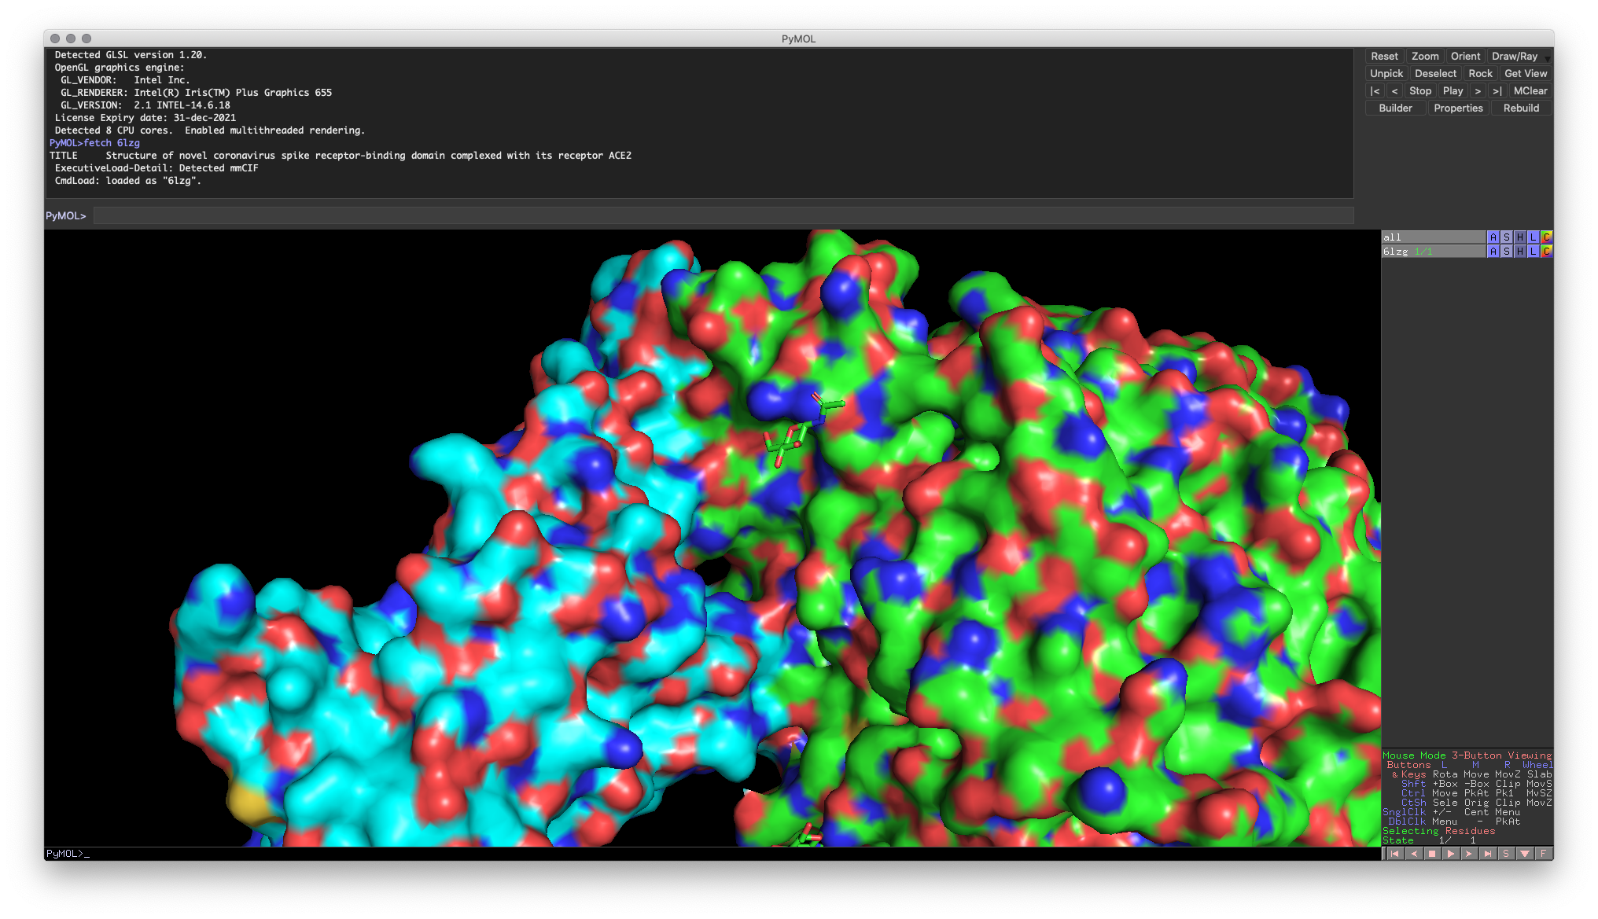Toggle visibility of 6lzg object

(1433, 252)
